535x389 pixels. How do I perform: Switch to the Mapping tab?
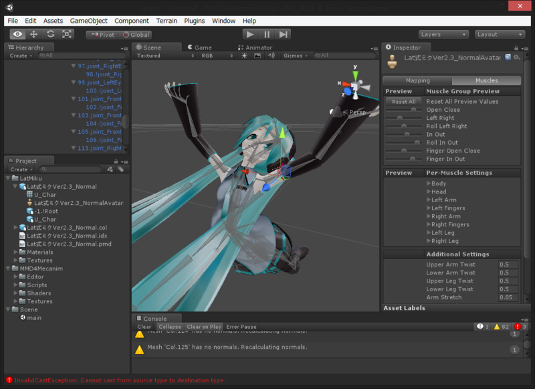[x=417, y=80]
